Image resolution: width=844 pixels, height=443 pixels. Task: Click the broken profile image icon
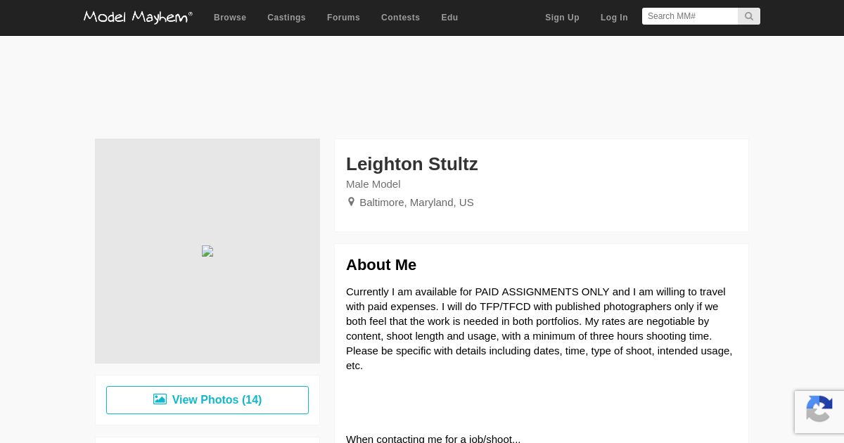(207, 251)
